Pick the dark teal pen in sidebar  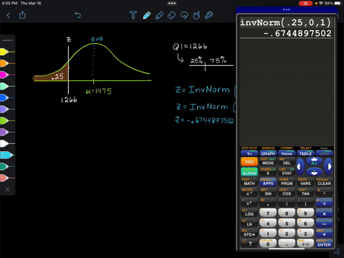[7, 166]
